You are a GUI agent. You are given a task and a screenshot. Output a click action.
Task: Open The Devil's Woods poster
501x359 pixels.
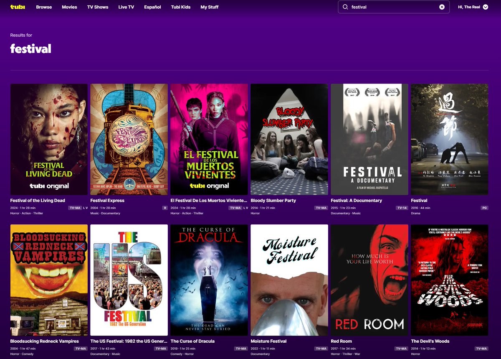pos(450,280)
